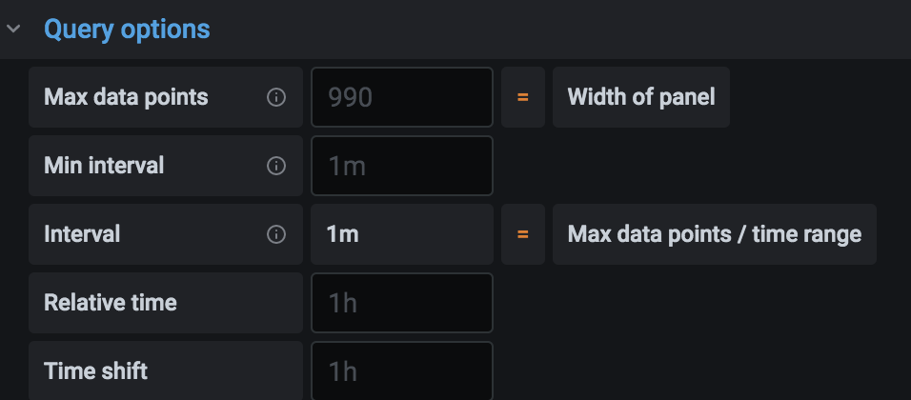Focus the Min interval input field
This screenshot has height=400, width=911.
401,166
